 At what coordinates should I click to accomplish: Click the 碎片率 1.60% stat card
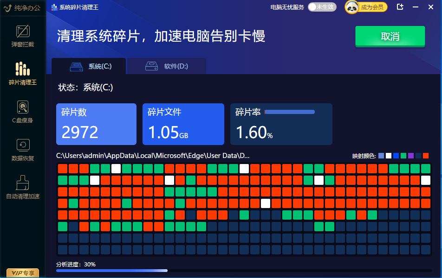point(281,124)
